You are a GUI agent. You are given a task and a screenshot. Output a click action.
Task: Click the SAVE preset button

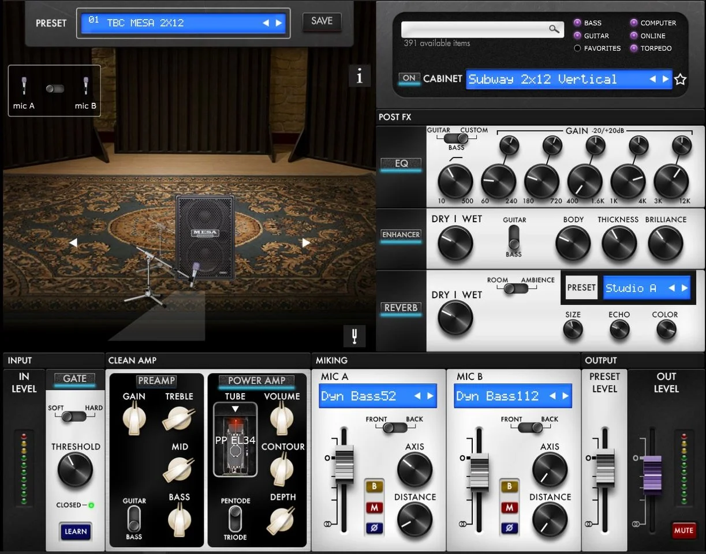pos(322,21)
